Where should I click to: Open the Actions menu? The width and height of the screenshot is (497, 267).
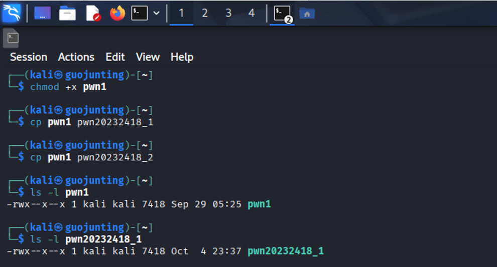click(x=76, y=57)
